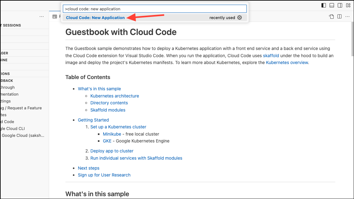Open the editor More Actions ellipsis
This screenshot has width=354, height=199.
click(348, 17)
